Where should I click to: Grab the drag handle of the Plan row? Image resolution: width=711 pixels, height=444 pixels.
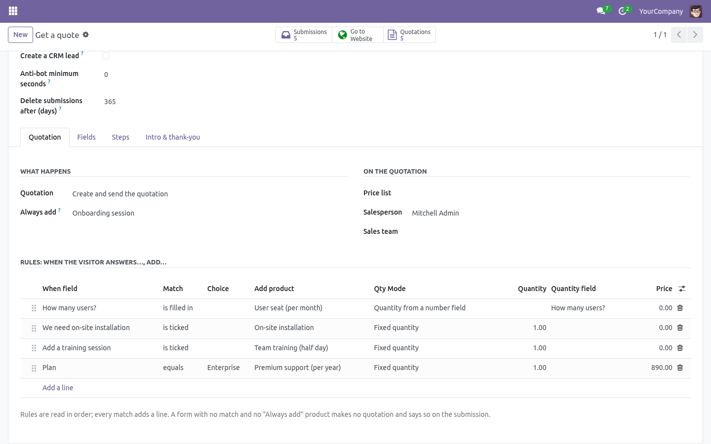point(34,368)
